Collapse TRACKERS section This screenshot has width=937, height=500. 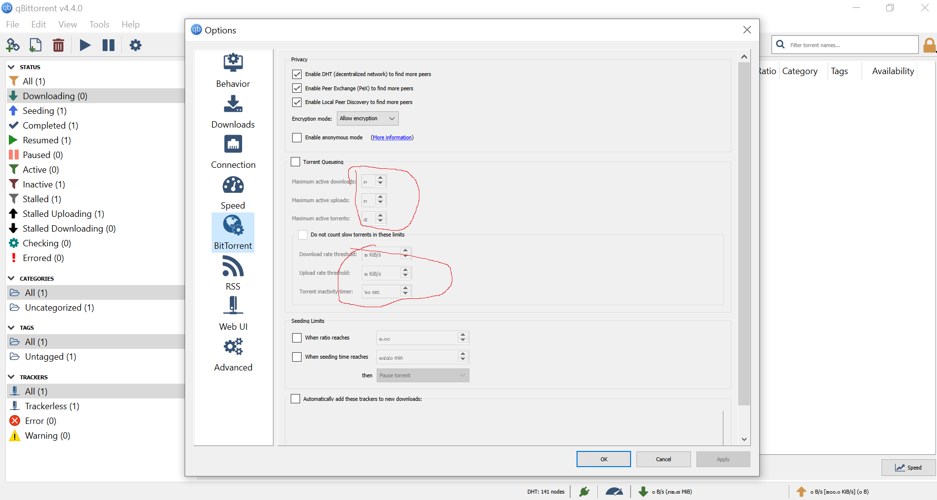coord(11,377)
